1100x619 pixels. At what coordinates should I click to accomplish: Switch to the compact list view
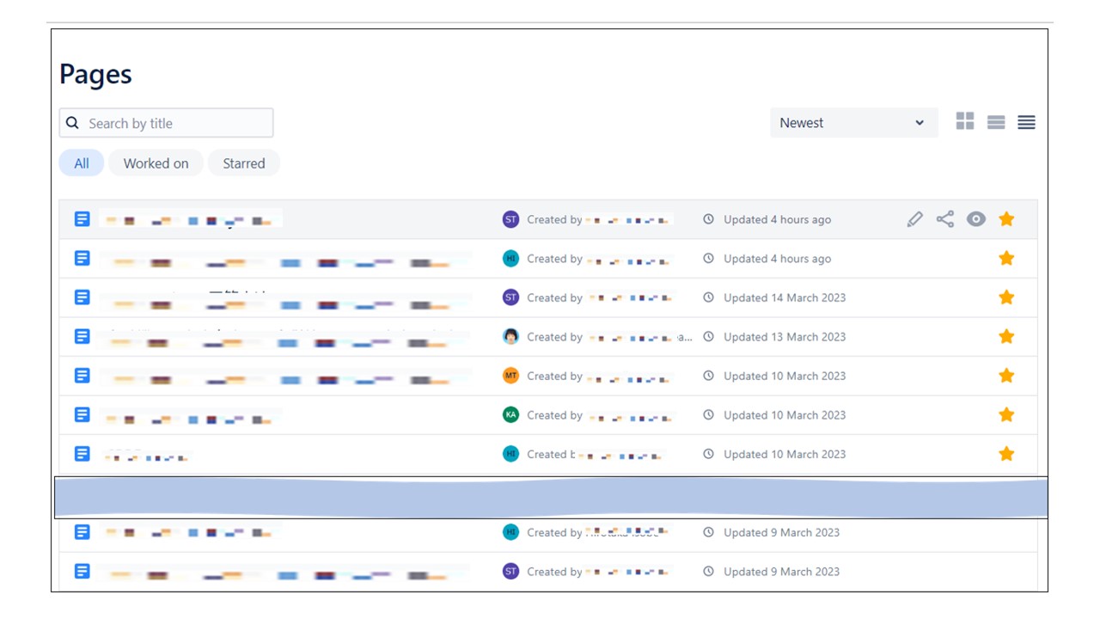click(x=1026, y=122)
